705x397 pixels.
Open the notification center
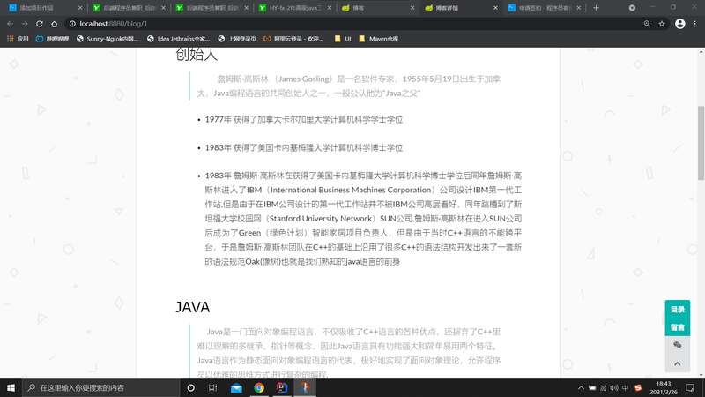[x=690, y=387]
